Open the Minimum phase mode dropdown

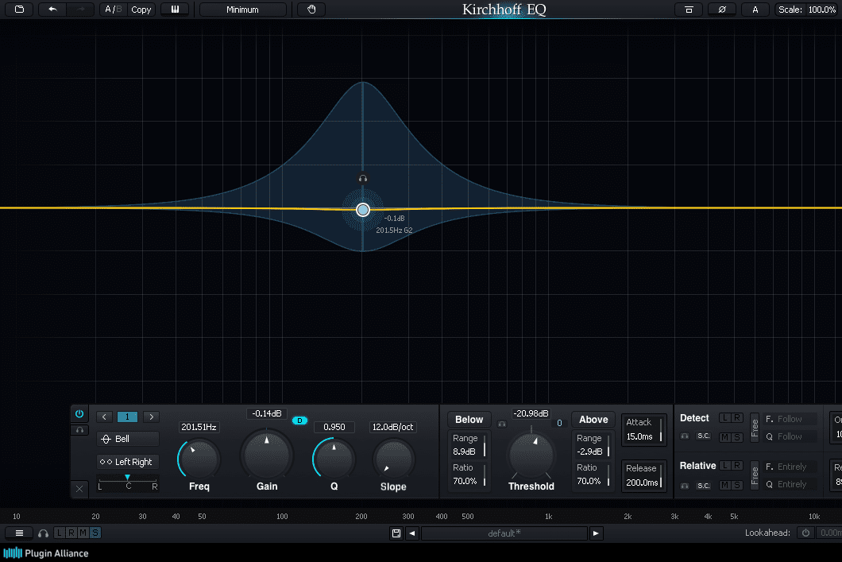(x=242, y=10)
